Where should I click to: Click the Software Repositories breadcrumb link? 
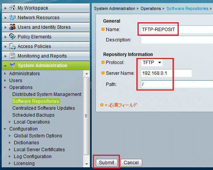coord(187,8)
